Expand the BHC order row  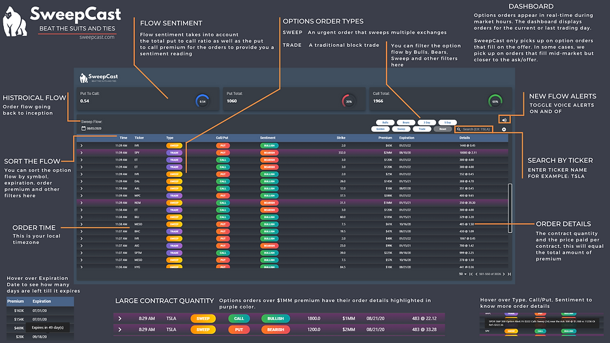click(81, 232)
